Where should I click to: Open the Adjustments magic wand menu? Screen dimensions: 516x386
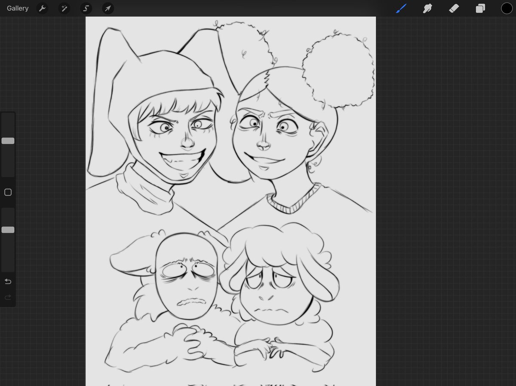point(64,8)
